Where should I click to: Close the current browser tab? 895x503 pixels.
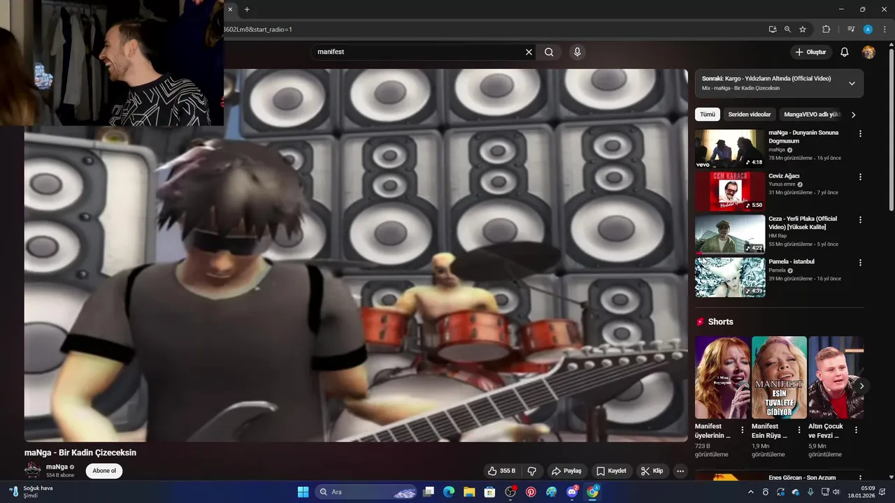tap(229, 9)
